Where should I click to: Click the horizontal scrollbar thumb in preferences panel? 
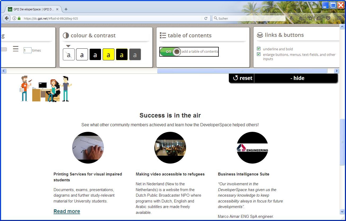242,71
